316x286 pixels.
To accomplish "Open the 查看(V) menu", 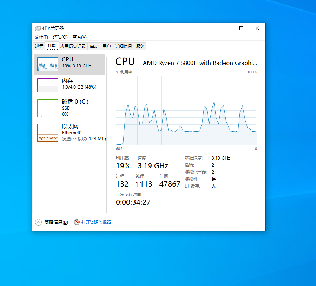I will click(x=80, y=37).
